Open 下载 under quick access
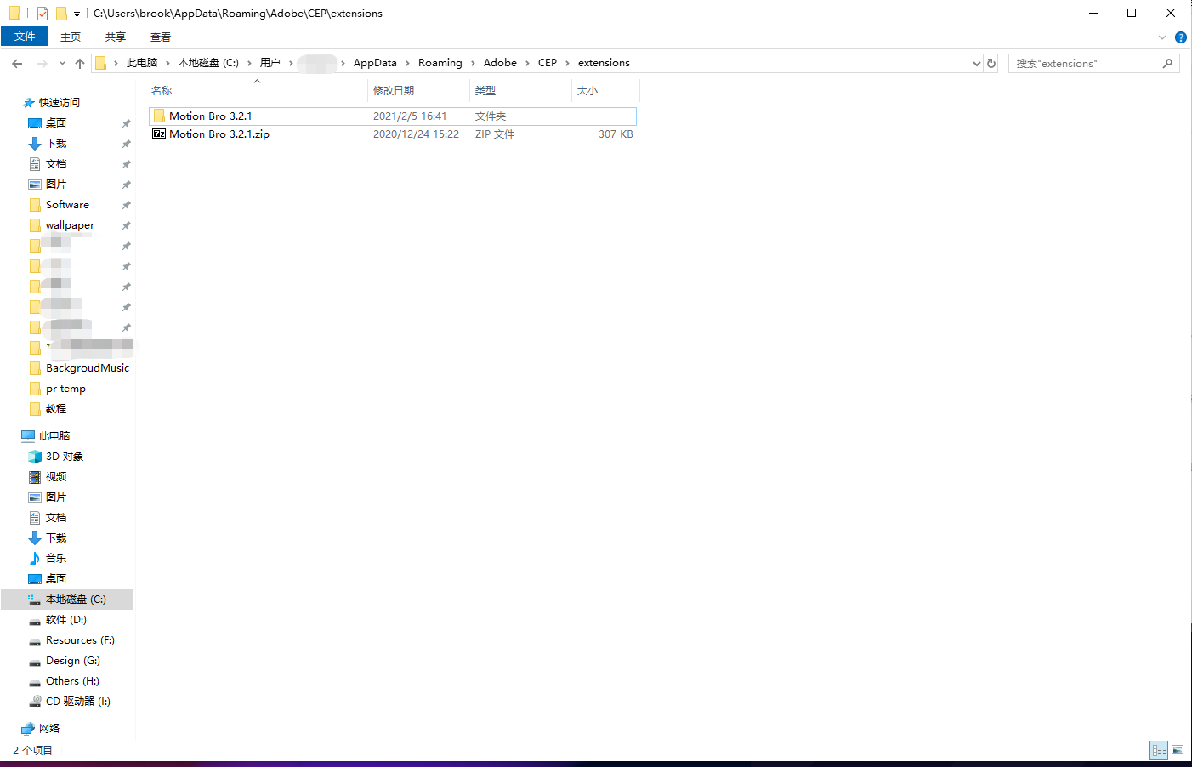Image resolution: width=1192 pixels, height=767 pixels. click(x=56, y=144)
